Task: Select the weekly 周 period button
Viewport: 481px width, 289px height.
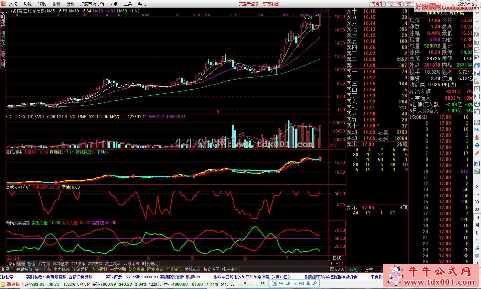Action: pos(477,225)
